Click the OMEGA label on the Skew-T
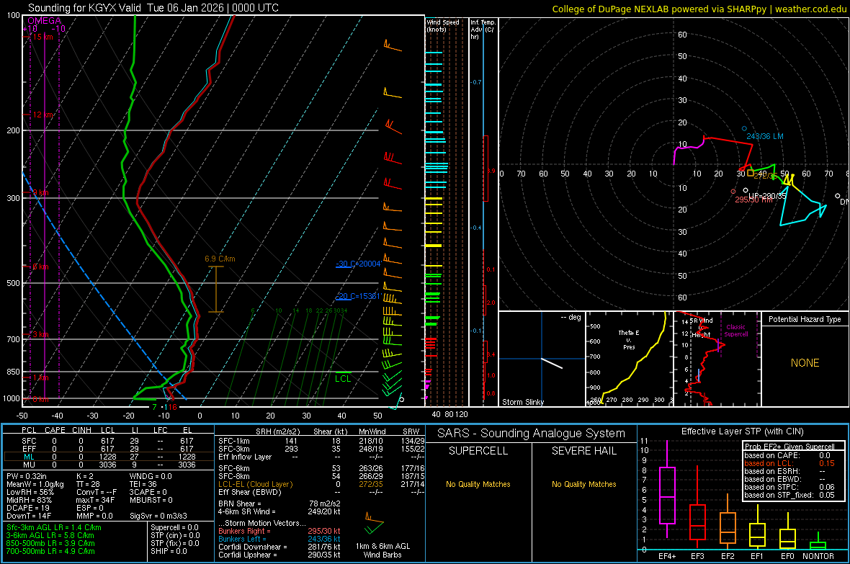Screen dimensions: 850x564 pyautogui.click(x=44, y=21)
